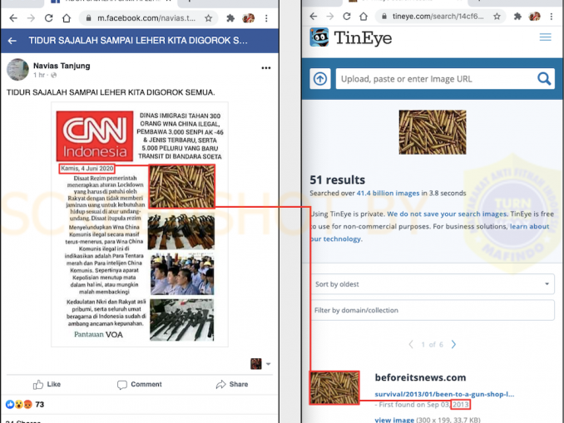Like the Facebook post
This screenshot has width=564, height=423.
point(47,384)
